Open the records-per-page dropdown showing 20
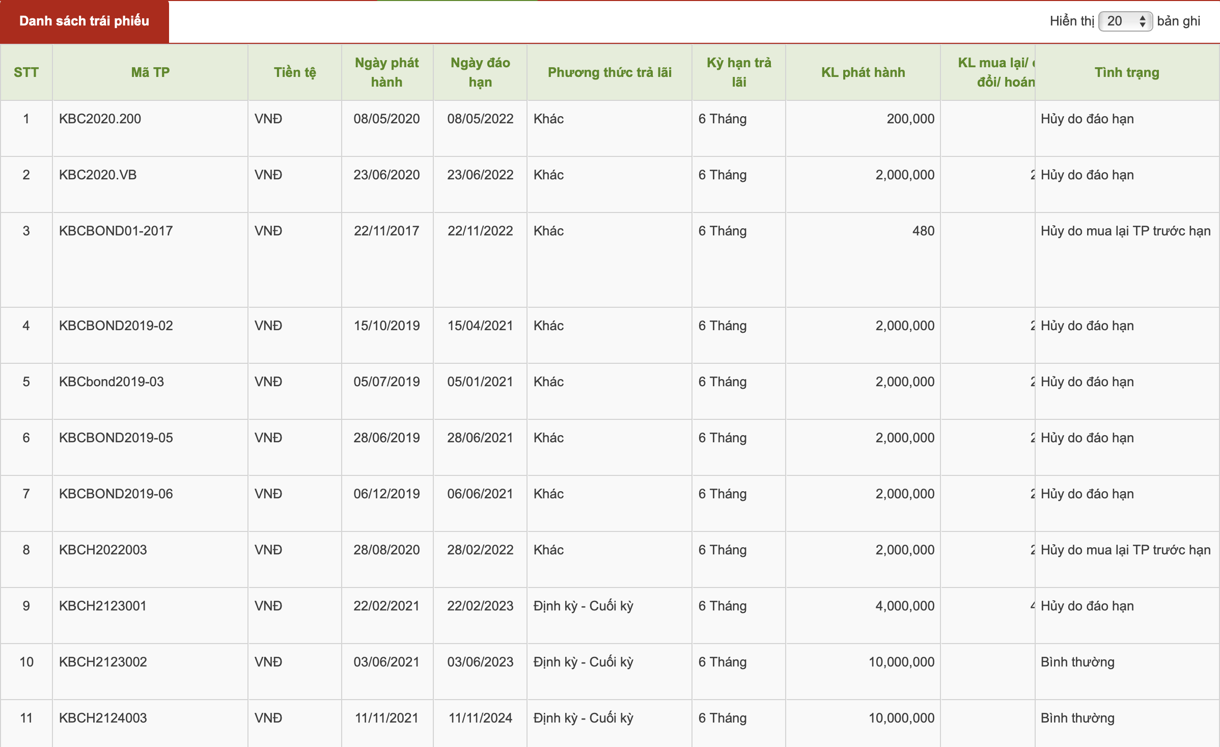Viewport: 1220px width, 747px height. click(x=1125, y=21)
